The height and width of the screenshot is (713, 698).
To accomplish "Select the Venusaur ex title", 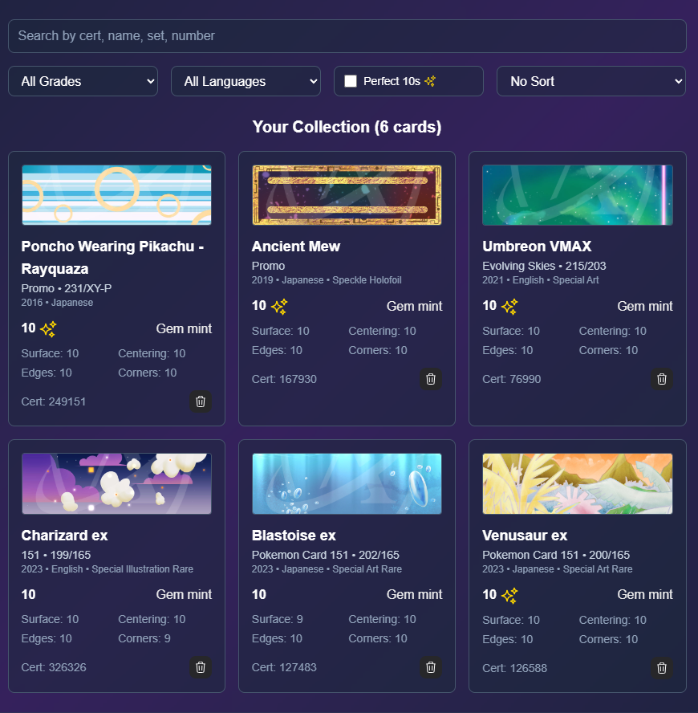I will point(525,536).
